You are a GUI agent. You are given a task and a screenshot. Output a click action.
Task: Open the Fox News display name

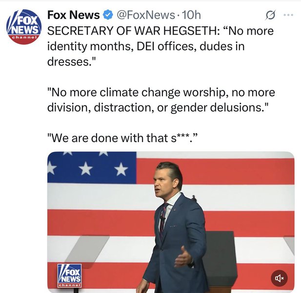point(73,15)
